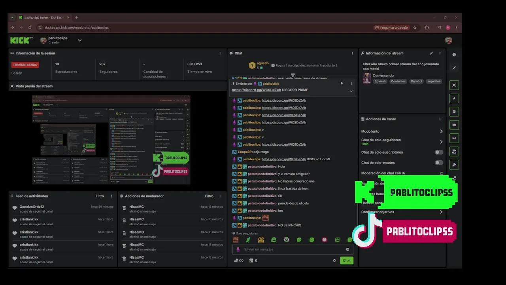The width and height of the screenshot is (506, 285).
Task: Open the pablitoclips channel dropdown
Action: pyautogui.click(x=79, y=40)
